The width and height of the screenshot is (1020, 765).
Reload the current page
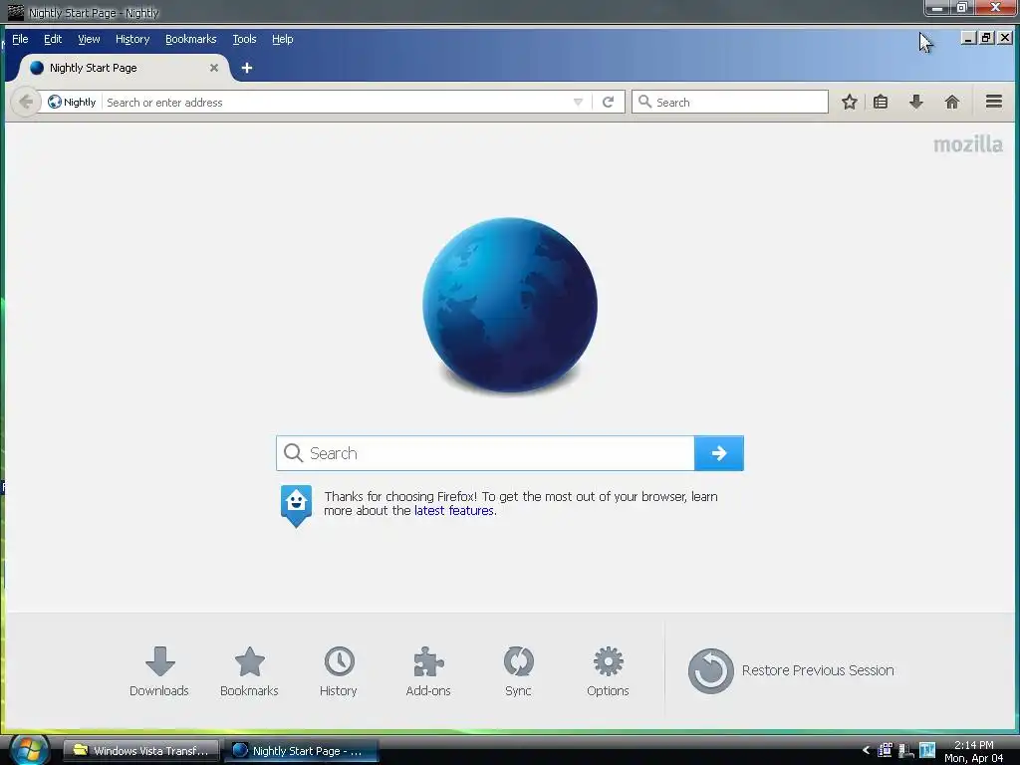[x=609, y=103]
